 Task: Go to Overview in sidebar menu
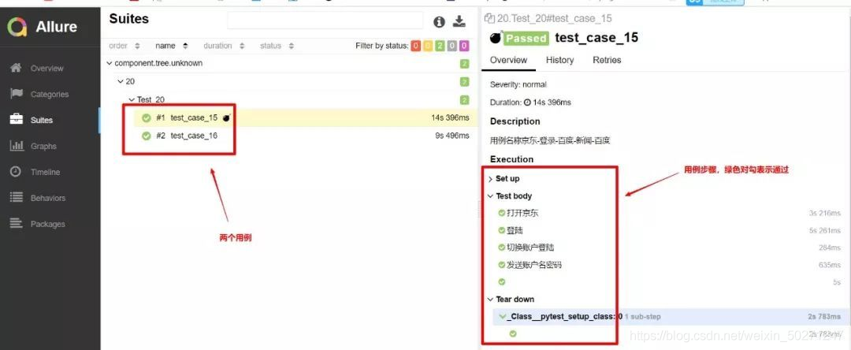(46, 69)
